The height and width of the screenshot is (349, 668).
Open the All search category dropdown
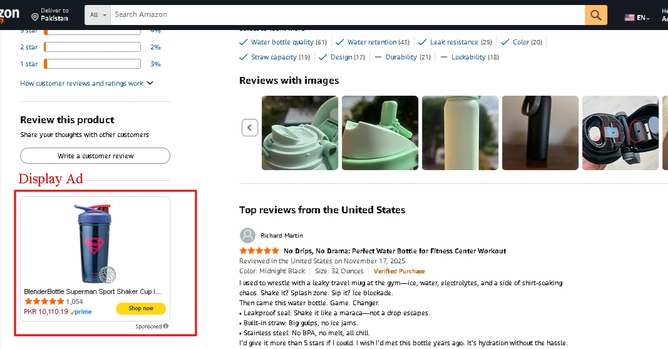pos(98,14)
